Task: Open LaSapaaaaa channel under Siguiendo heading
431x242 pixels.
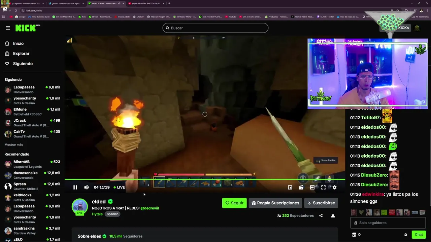Action: (32, 89)
